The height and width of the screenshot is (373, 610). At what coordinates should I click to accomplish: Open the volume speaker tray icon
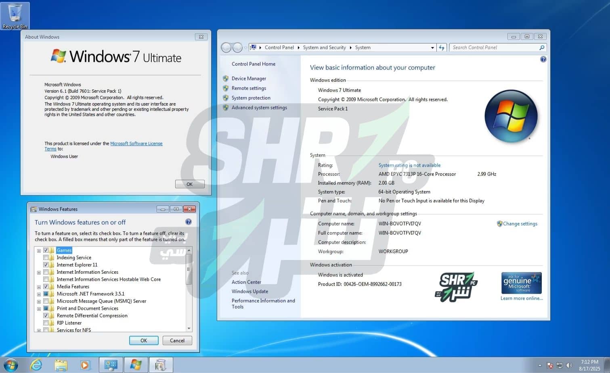click(x=569, y=365)
